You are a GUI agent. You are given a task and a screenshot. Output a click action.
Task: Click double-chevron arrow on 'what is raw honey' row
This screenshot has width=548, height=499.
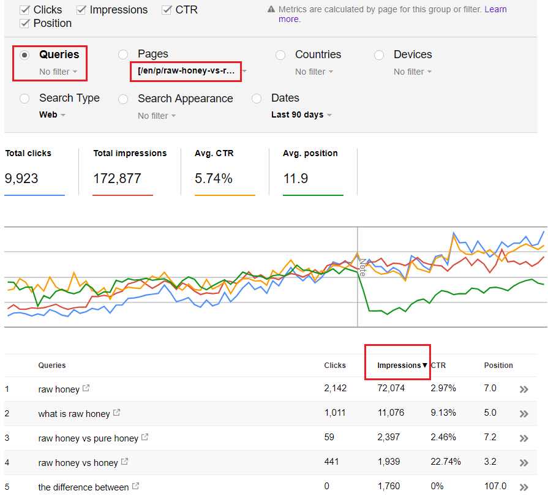[x=524, y=414]
